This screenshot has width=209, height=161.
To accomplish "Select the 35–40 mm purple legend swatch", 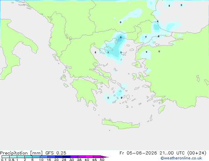I will [x=82, y=157].
